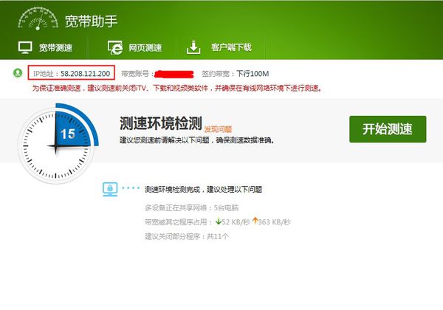Click the download arrow icon
The image size is (443, 310).
point(193,47)
